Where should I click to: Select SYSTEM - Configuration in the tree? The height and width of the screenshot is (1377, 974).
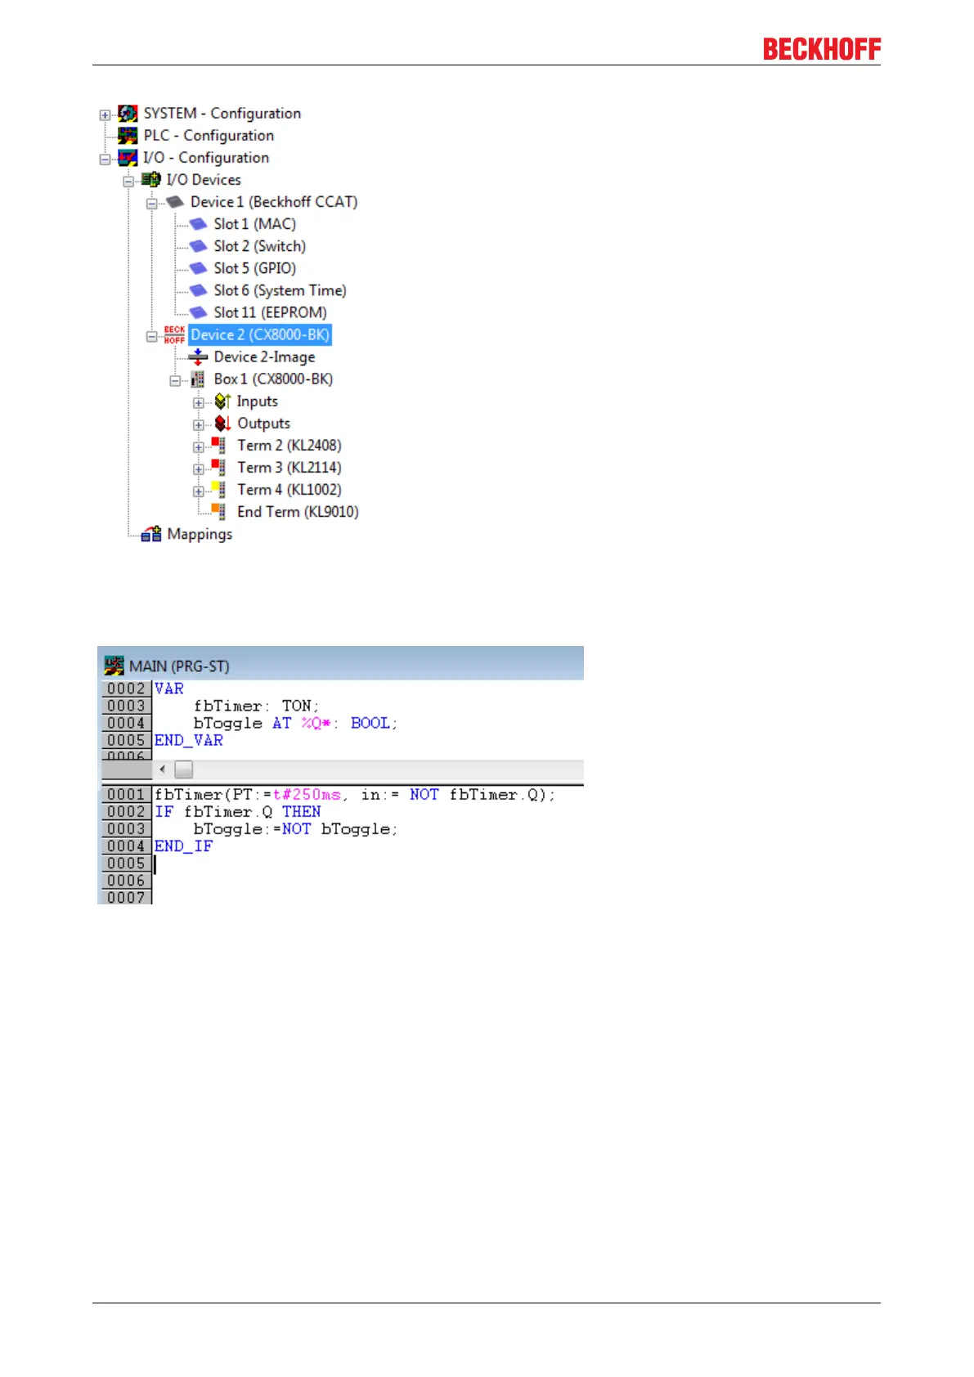tap(222, 114)
